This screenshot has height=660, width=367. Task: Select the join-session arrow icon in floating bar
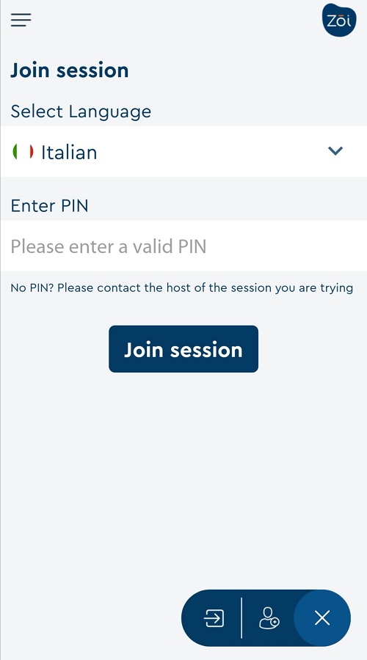(x=214, y=618)
